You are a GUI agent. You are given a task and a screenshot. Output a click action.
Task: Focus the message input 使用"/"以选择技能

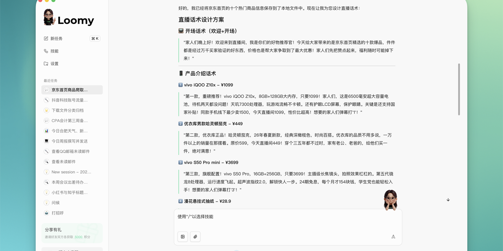[x=288, y=217]
